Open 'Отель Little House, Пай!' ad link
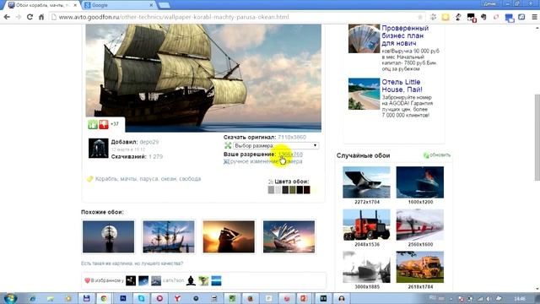 tap(402, 86)
